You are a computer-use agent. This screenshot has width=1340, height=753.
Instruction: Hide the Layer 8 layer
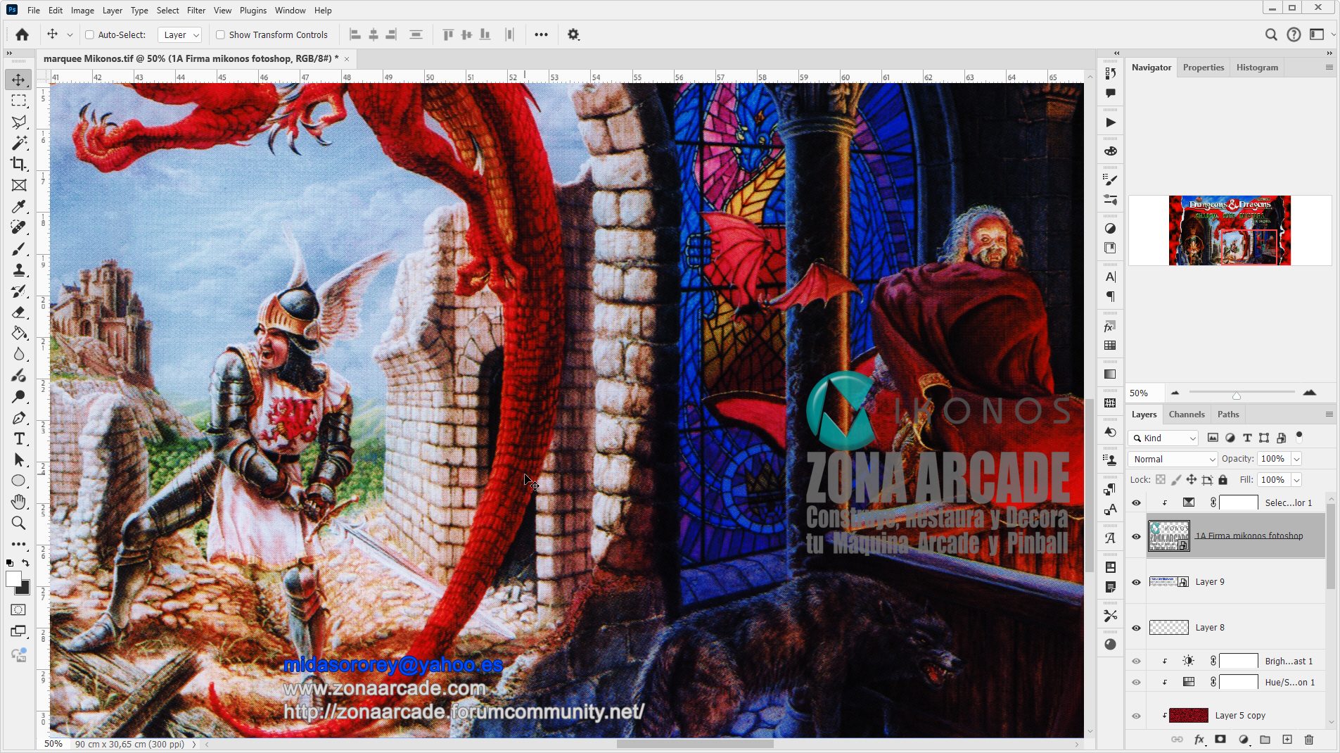coord(1137,627)
